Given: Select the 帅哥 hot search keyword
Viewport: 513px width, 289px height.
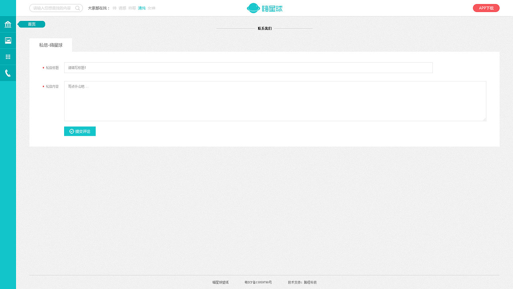Looking at the screenshot, I should (132, 8).
